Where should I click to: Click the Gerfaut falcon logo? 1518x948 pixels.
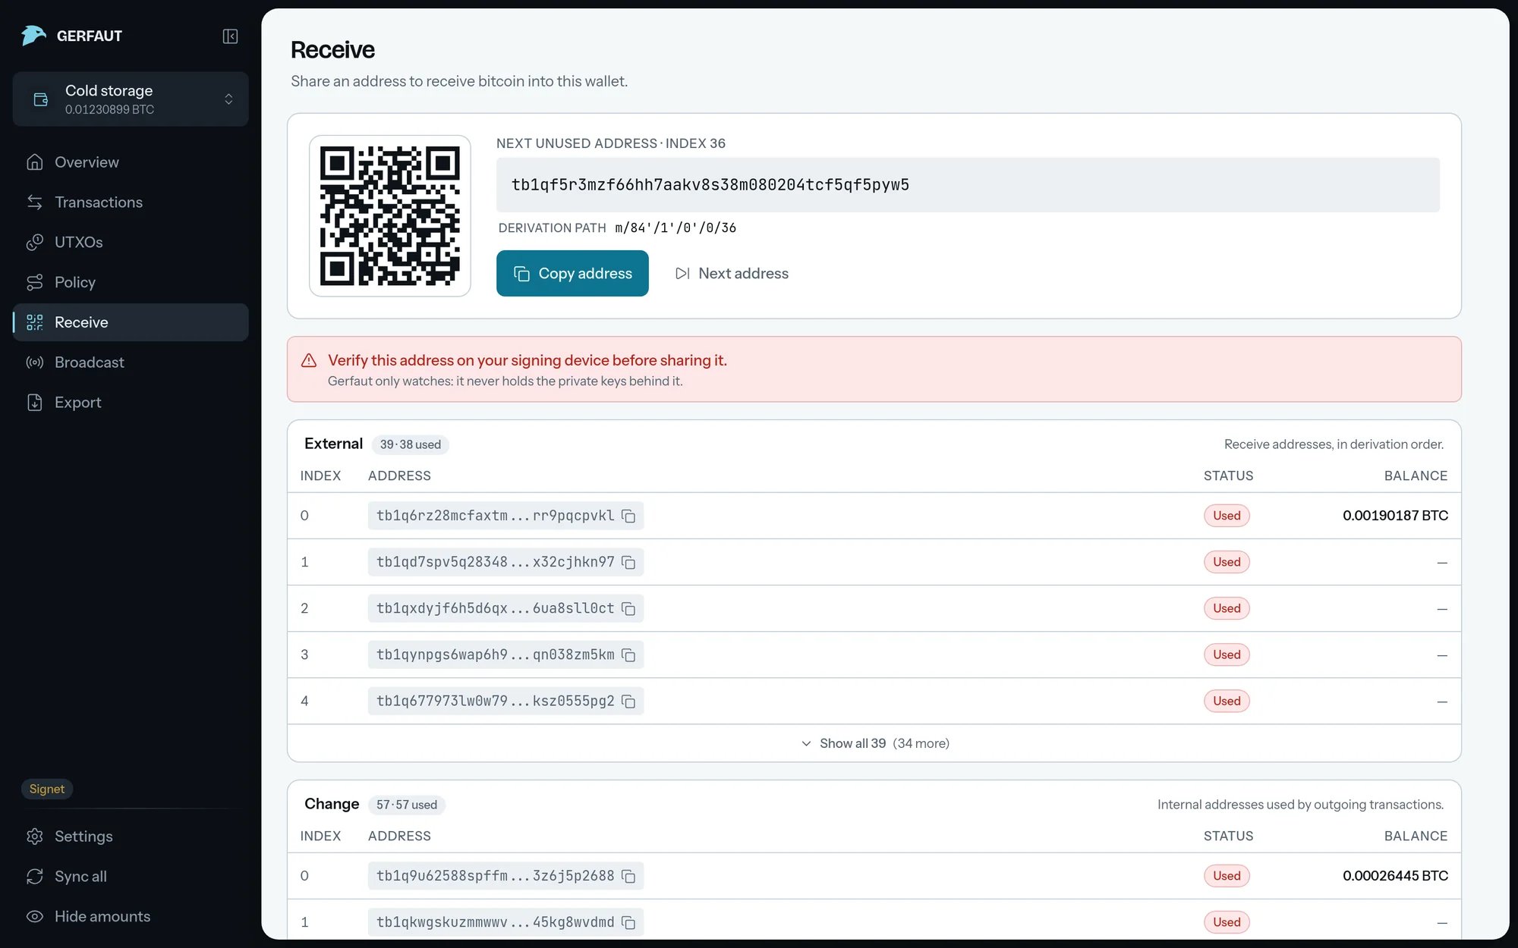(x=33, y=36)
